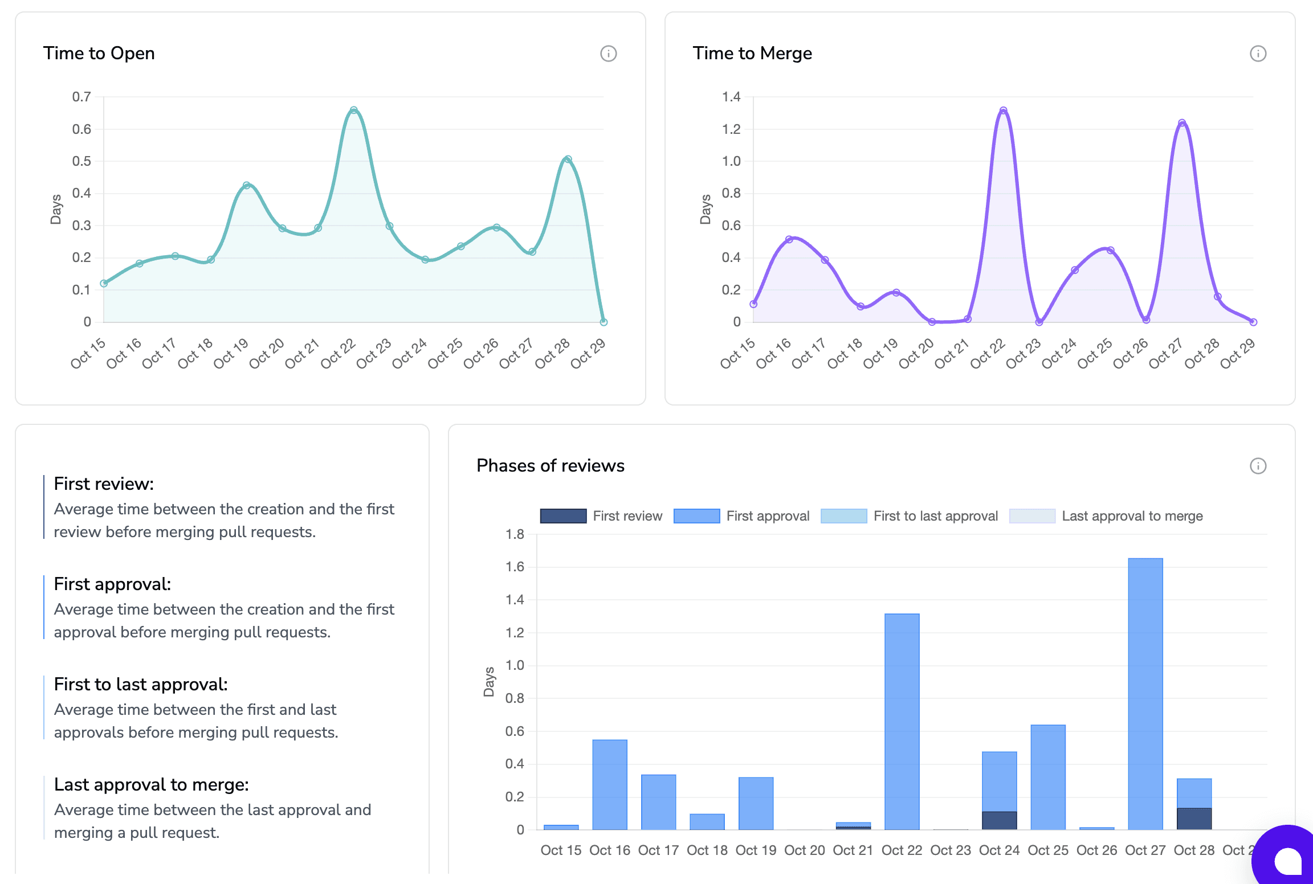Select the Oct 27 peak in Time to Merge

click(1182, 123)
